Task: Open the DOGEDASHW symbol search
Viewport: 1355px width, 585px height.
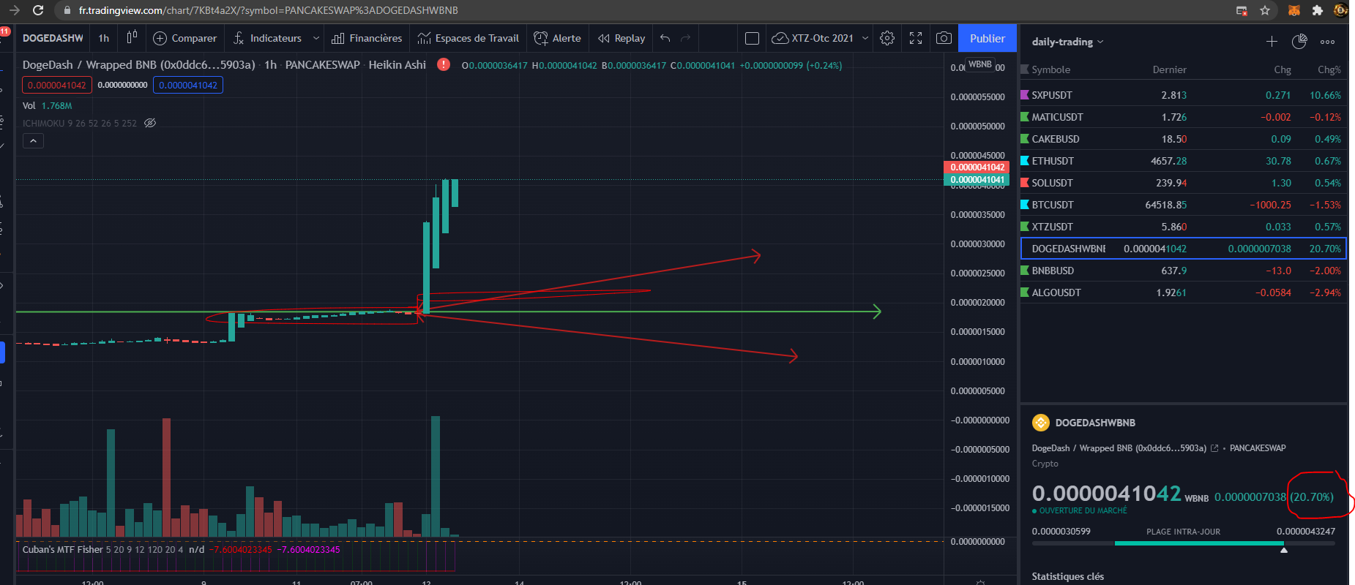Action: 53,38
